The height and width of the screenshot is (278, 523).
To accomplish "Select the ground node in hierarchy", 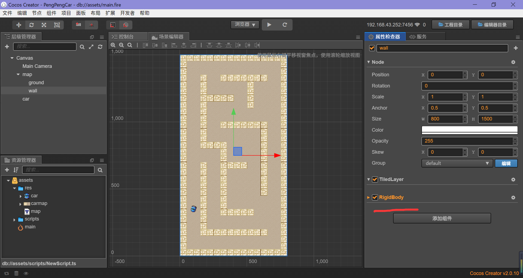I will [36, 83].
